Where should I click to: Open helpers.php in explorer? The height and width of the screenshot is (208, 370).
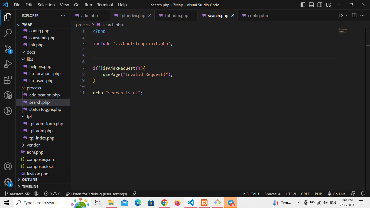click(x=43, y=66)
